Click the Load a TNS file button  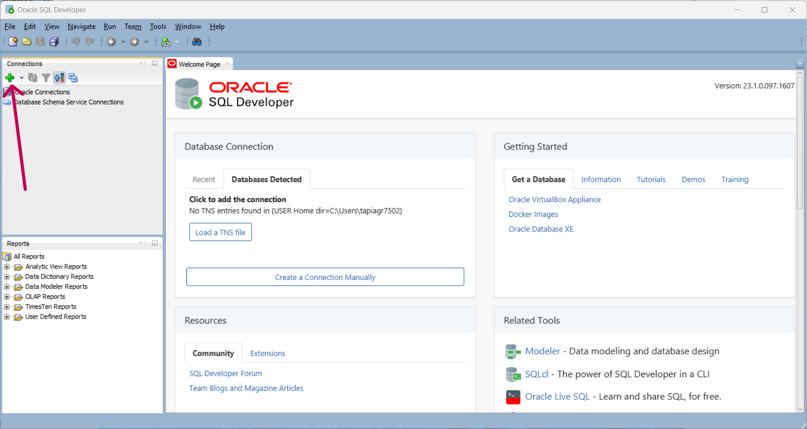pyautogui.click(x=220, y=232)
